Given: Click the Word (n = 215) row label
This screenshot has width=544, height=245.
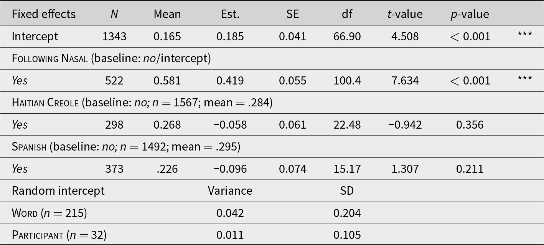Looking at the screenshot, I should pyautogui.click(x=49, y=213).
